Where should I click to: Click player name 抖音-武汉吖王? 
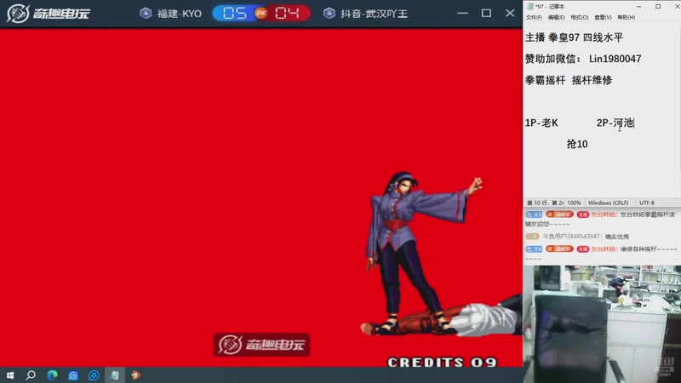pos(374,14)
